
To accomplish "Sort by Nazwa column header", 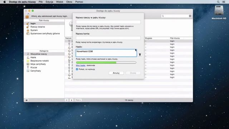I will pos(68,38).
